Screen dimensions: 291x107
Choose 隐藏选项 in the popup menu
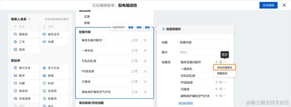222,73
